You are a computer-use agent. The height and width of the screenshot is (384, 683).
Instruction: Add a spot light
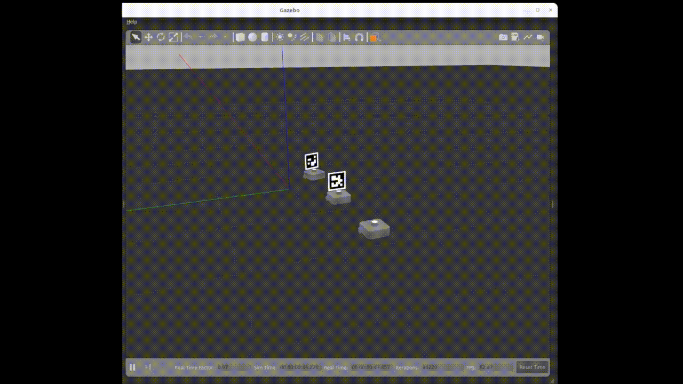(x=292, y=37)
